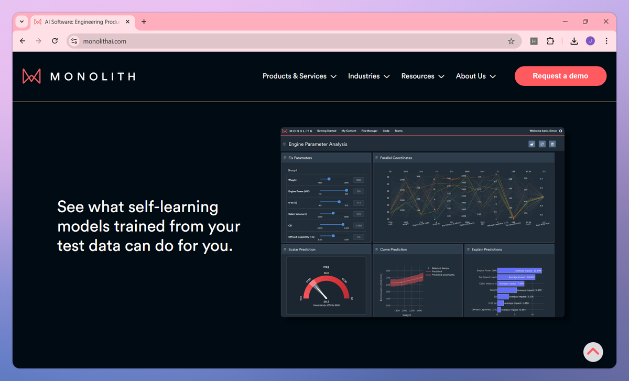
Task: Click Request a demo button
Action: point(560,76)
